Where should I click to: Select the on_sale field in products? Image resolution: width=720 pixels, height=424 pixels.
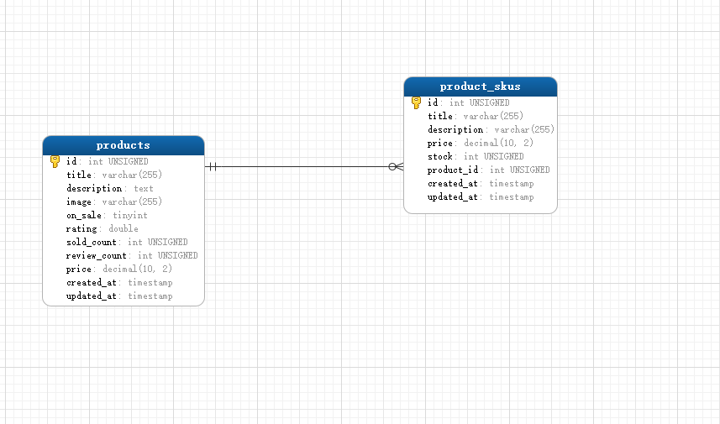pyautogui.click(x=84, y=216)
